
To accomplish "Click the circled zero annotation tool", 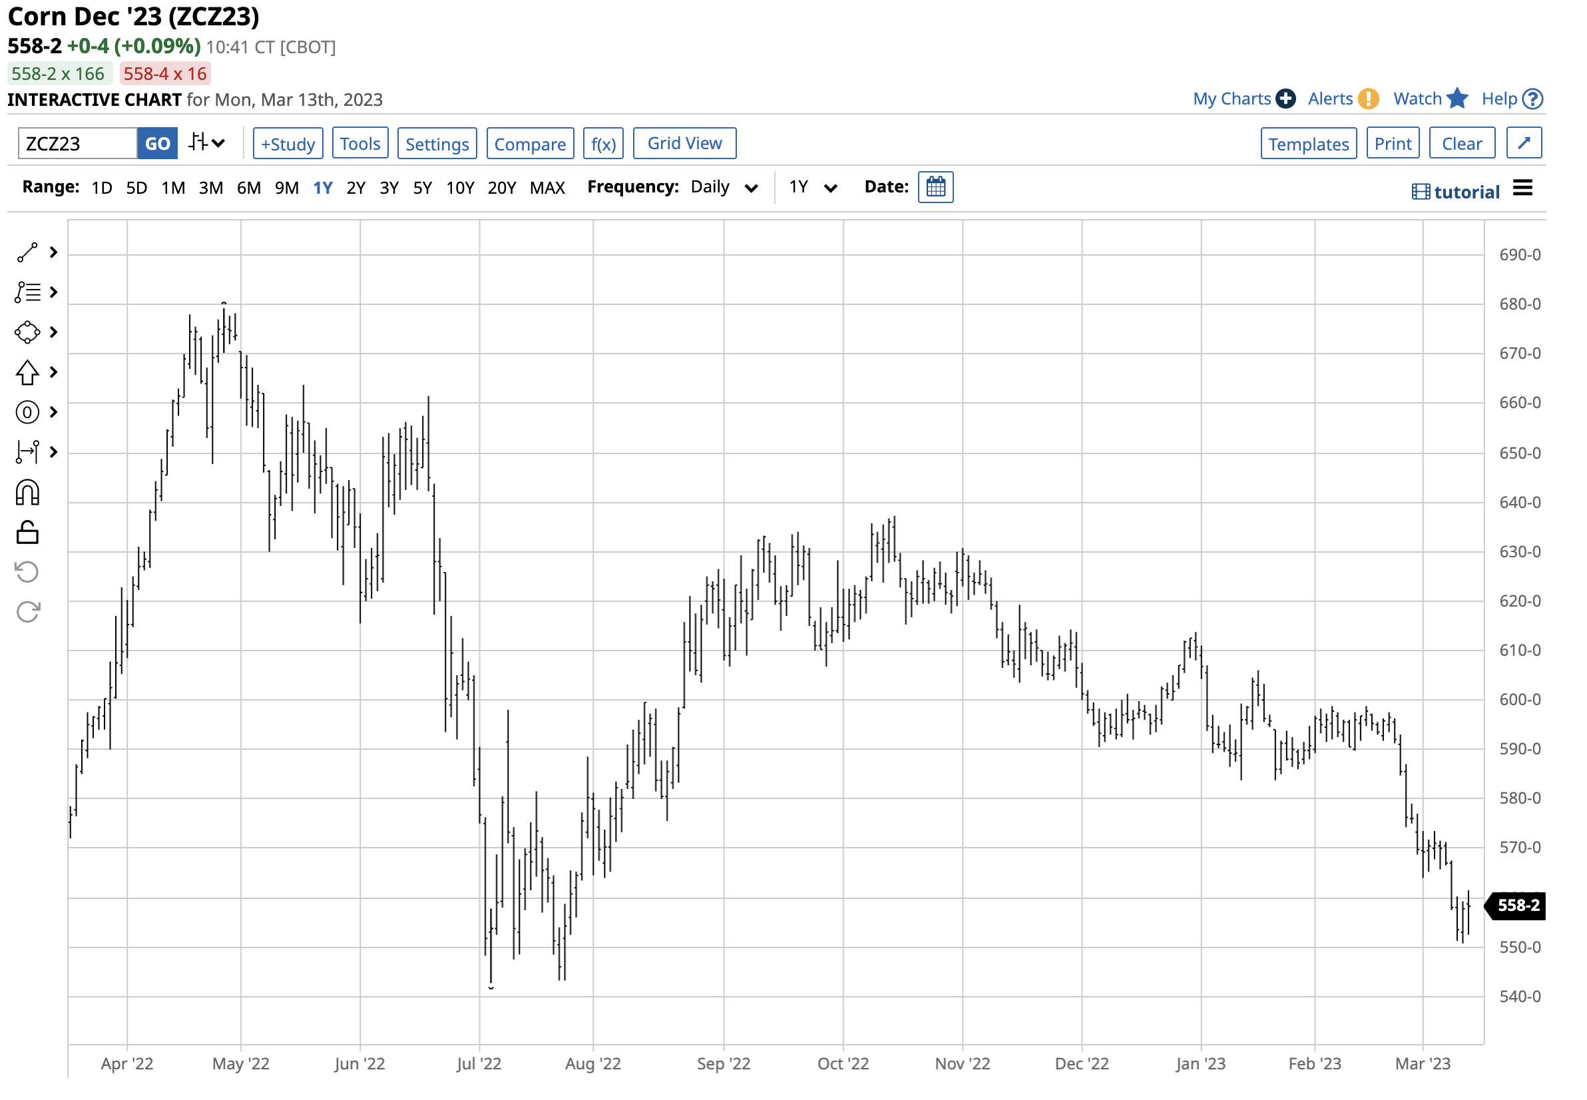I will [x=27, y=412].
